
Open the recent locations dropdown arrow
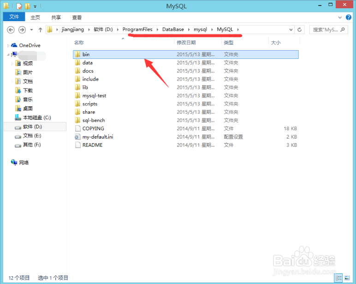[x=31, y=30]
